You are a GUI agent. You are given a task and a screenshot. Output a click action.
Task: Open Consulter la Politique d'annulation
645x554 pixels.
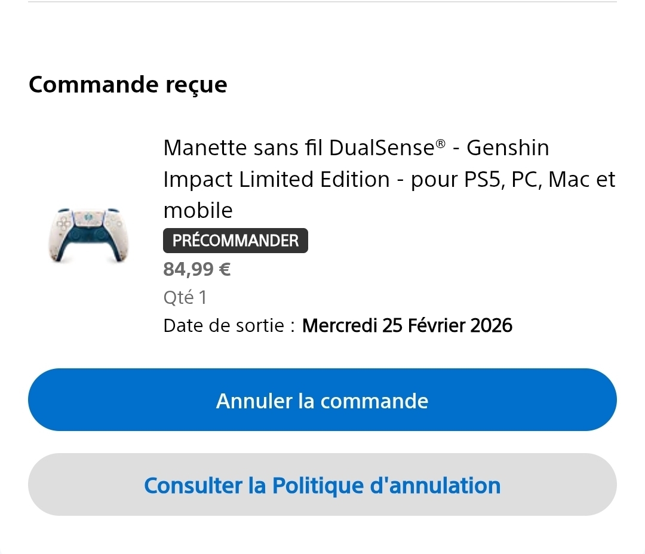click(x=322, y=485)
